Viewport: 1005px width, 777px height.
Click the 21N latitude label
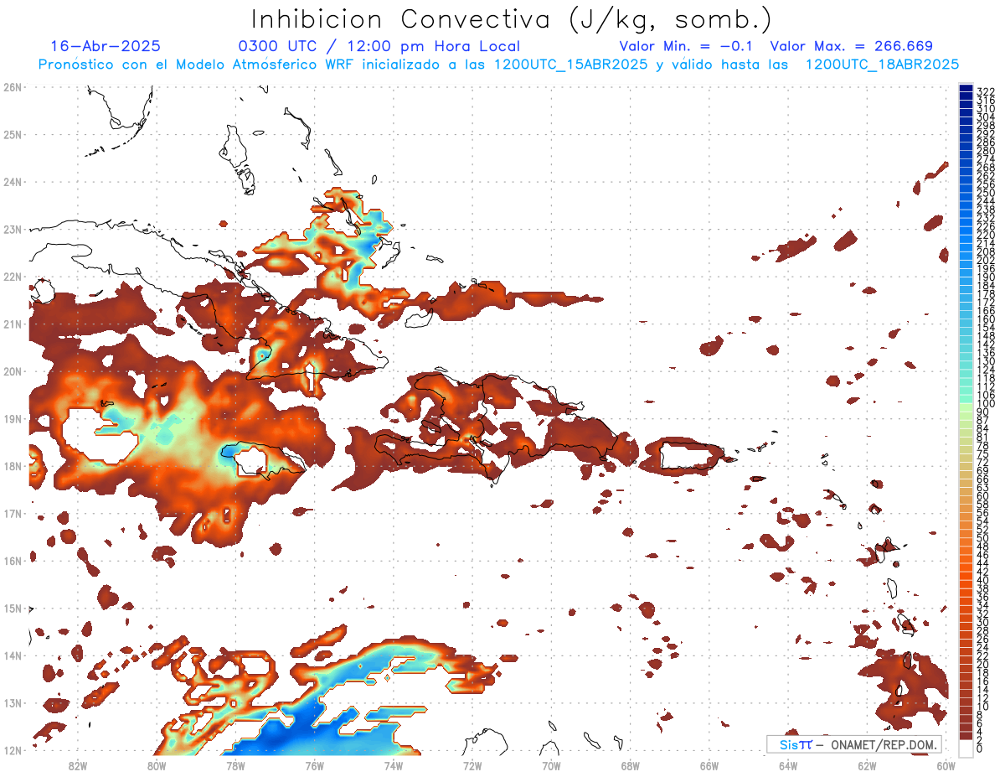(x=12, y=324)
